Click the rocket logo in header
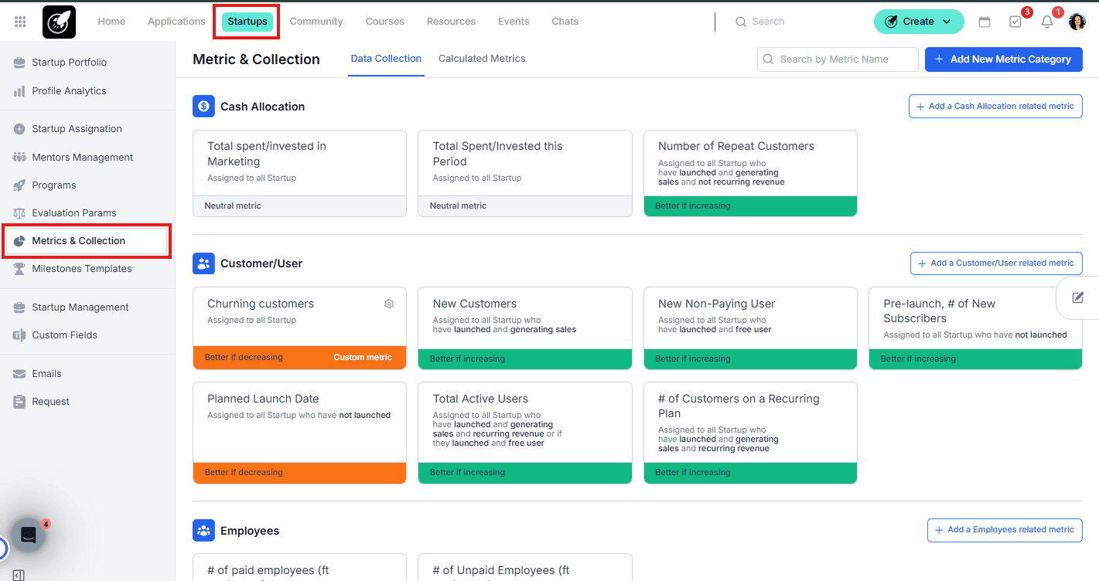 tap(59, 22)
